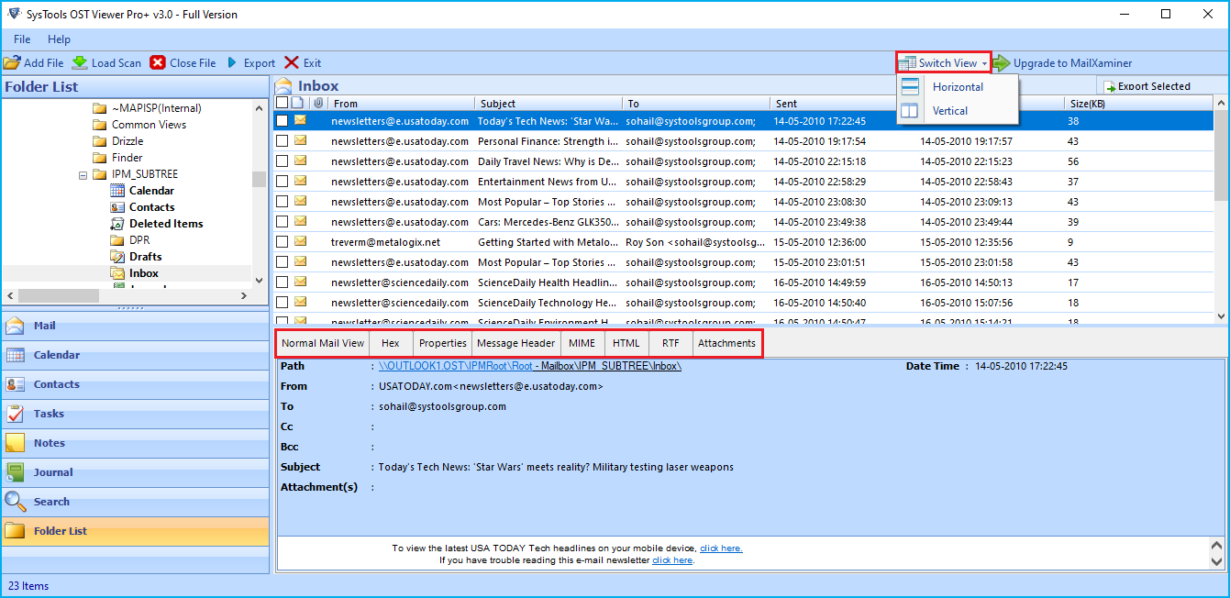The height and width of the screenshot is (598, 1230).
Task: Click the Vertical view layout icon
Action: pyautogui.click(x=910, y=110)
